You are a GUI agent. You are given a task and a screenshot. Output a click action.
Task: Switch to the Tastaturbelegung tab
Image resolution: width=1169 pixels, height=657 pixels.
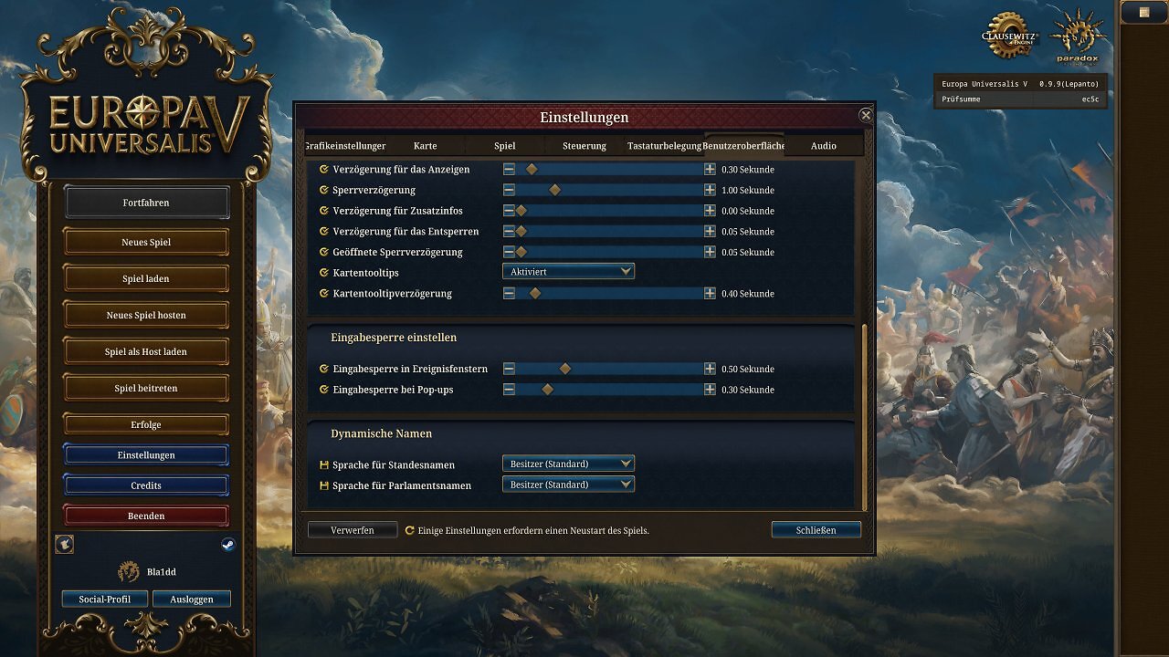[664, 146]
